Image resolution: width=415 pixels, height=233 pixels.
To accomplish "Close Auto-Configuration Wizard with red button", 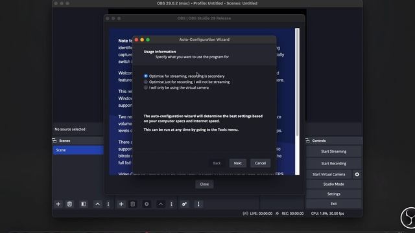I will pos(136,39).
